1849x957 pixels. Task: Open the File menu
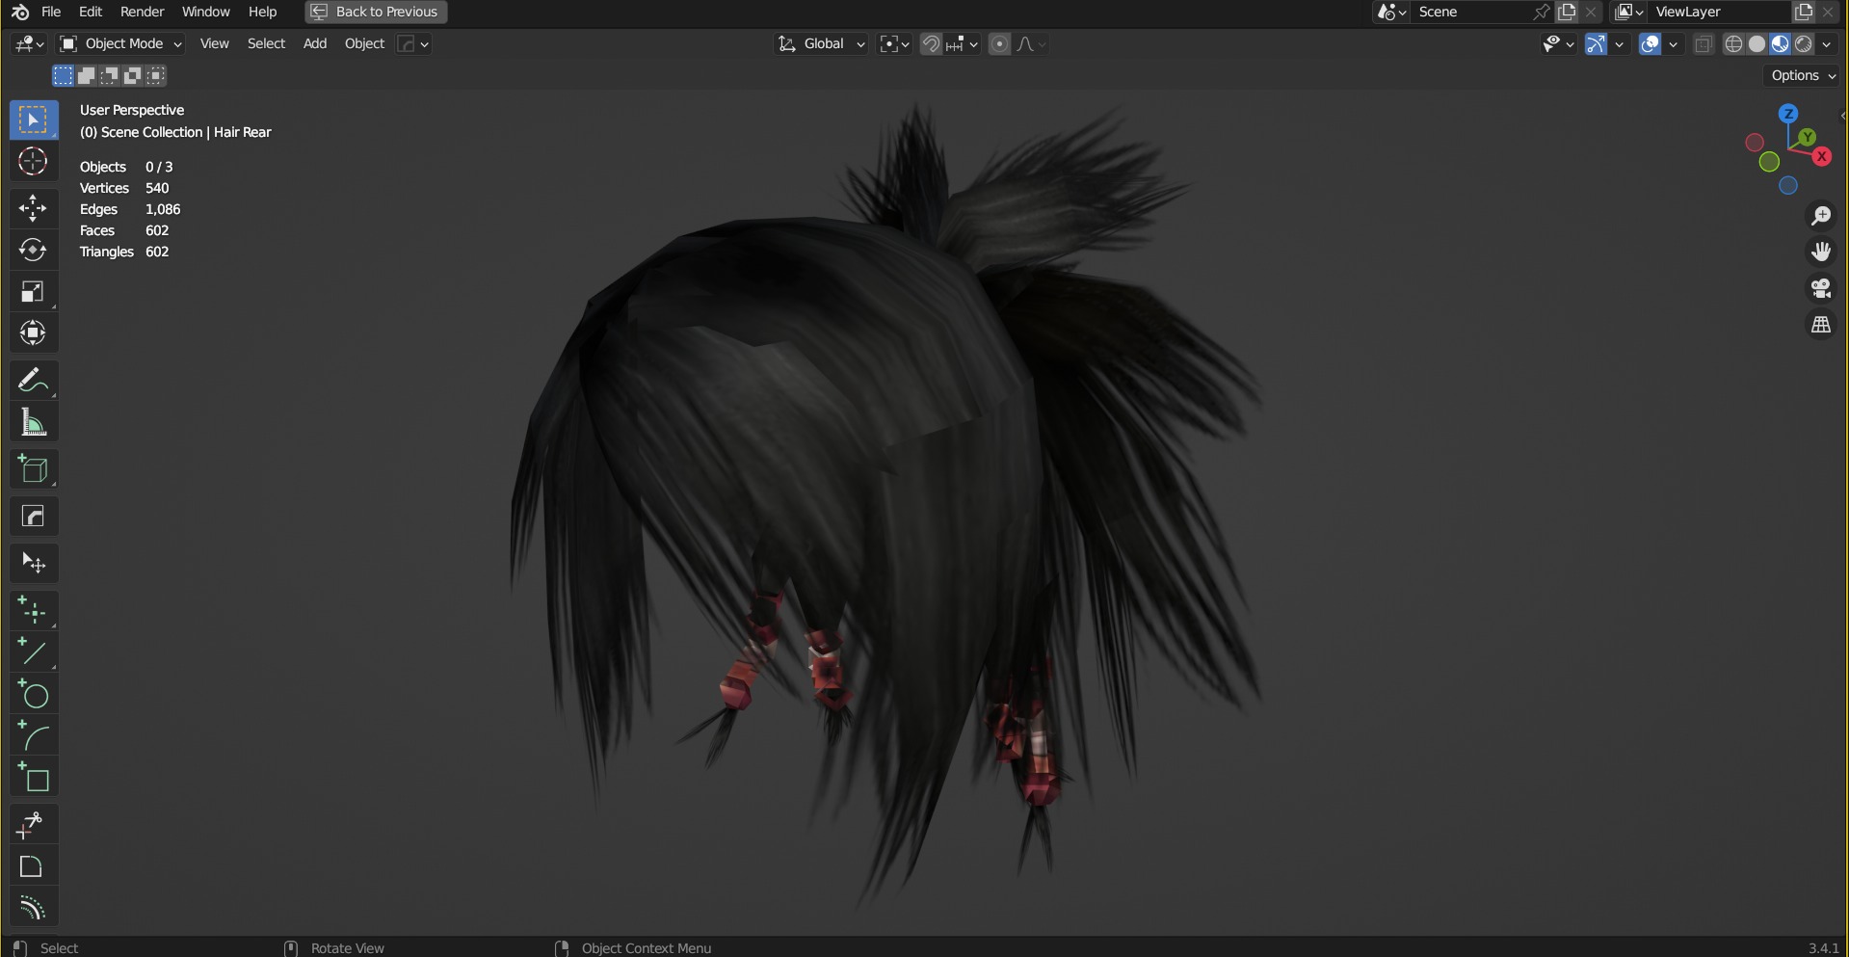click(51, 12)
